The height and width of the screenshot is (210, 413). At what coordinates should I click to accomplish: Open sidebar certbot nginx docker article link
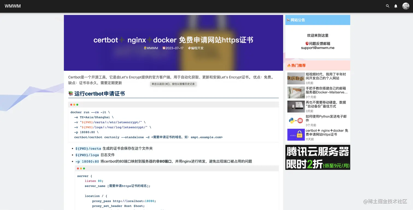[x=327, y=132]
